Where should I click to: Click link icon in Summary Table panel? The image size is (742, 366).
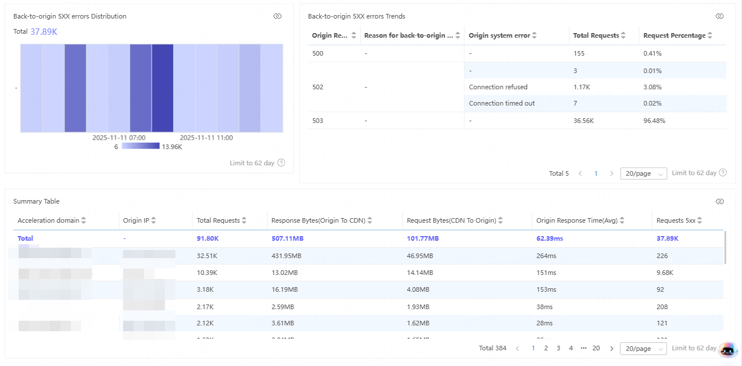[x=719, y=201]
